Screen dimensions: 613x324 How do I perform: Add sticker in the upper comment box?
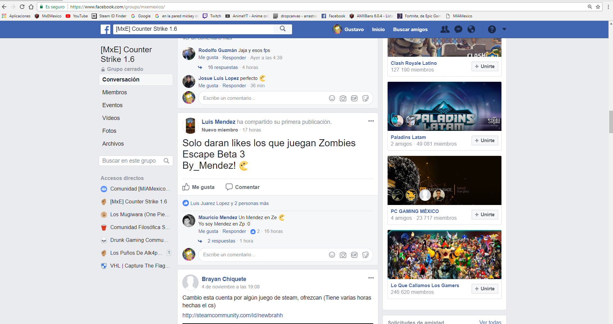tap(365, 98)
